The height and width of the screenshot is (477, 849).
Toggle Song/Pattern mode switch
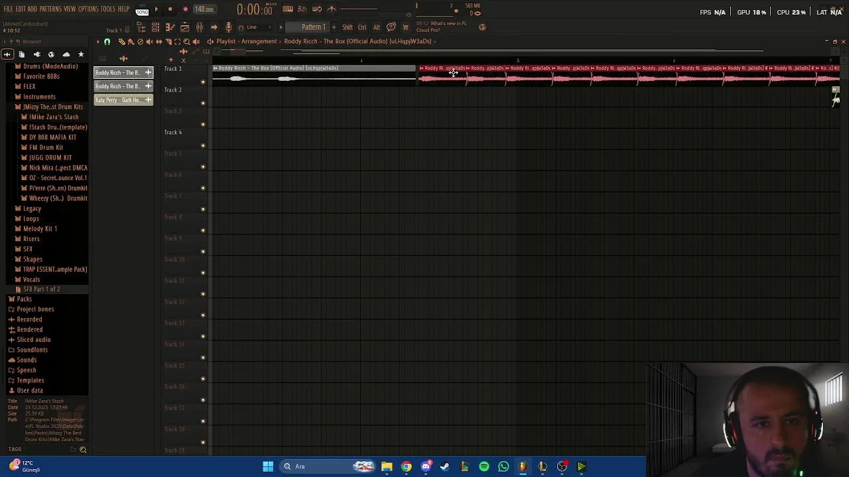pyautogui.click(x=142, y=10)
